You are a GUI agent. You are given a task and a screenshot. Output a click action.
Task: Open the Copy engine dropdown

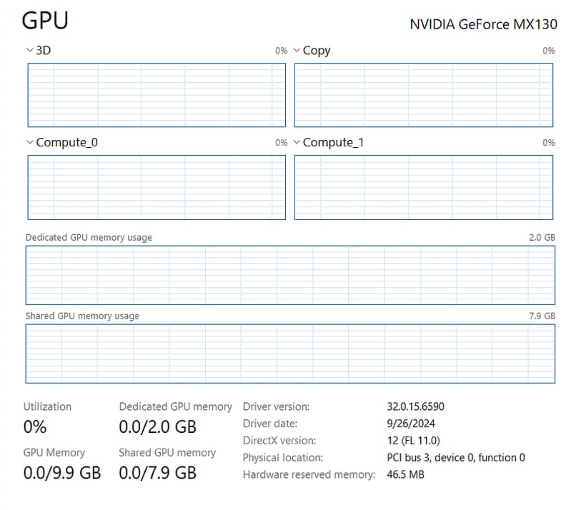pyautogui.click(x=297, y=51)
